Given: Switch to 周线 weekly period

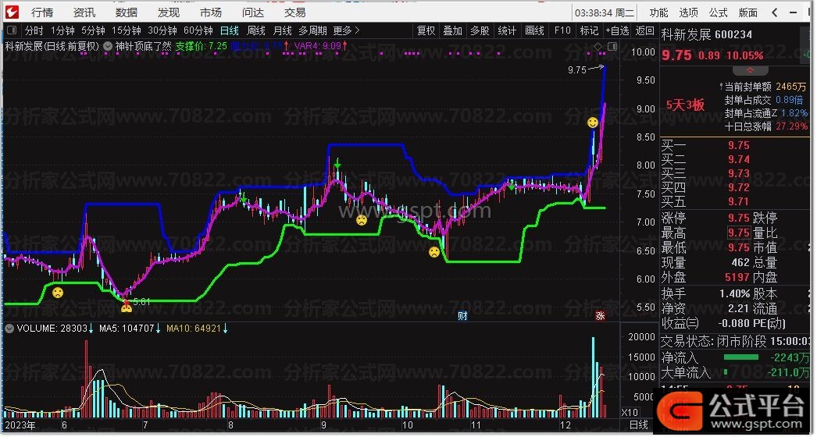Looking at the screenshot, I should [256, 30].
